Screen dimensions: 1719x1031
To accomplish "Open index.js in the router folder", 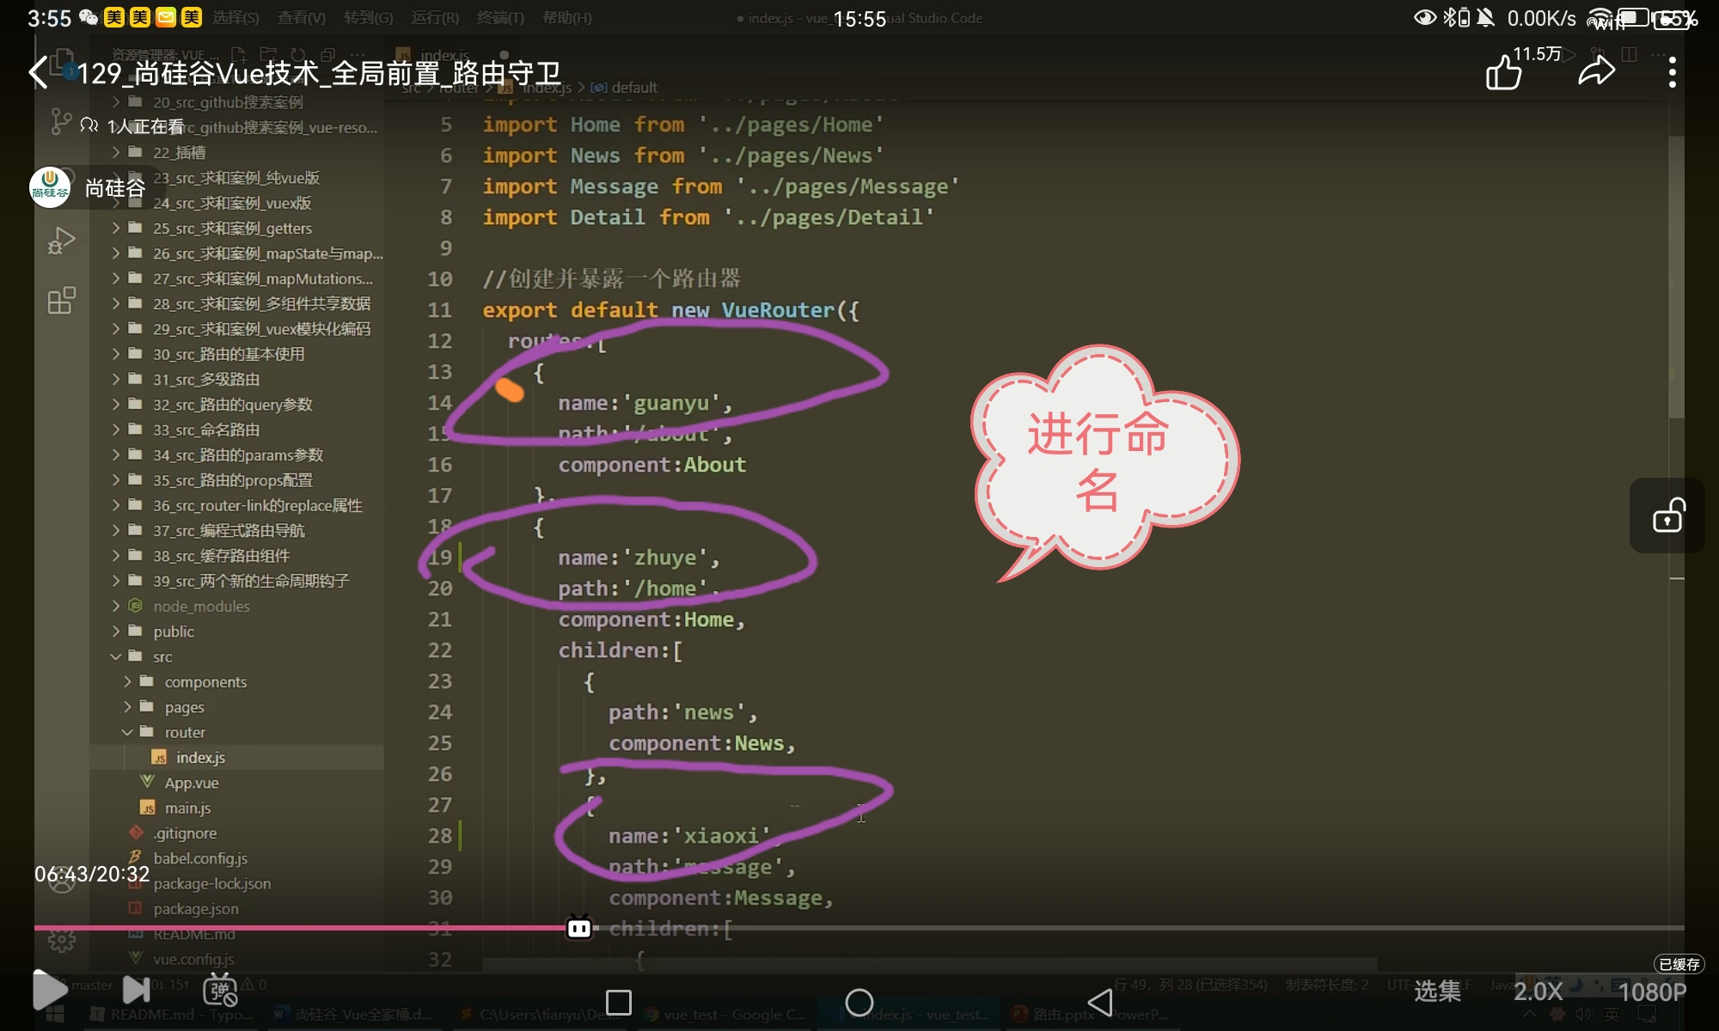I will 199,758.
